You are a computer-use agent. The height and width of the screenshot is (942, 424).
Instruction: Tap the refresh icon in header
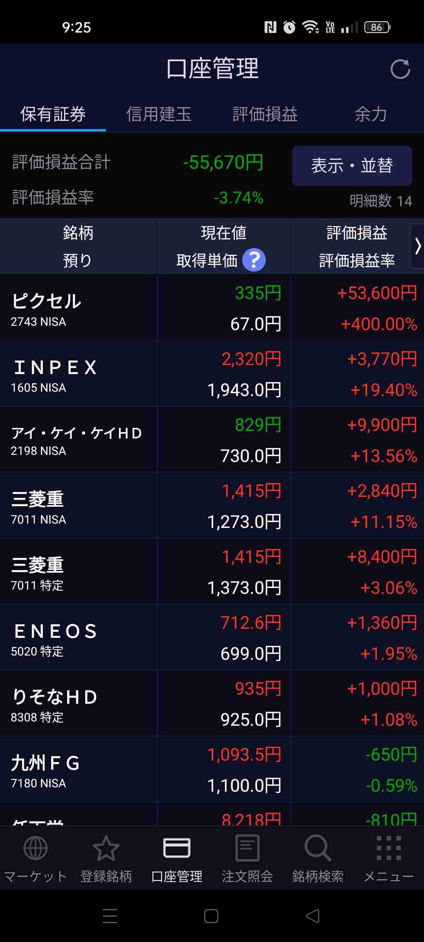pos(400,69)
